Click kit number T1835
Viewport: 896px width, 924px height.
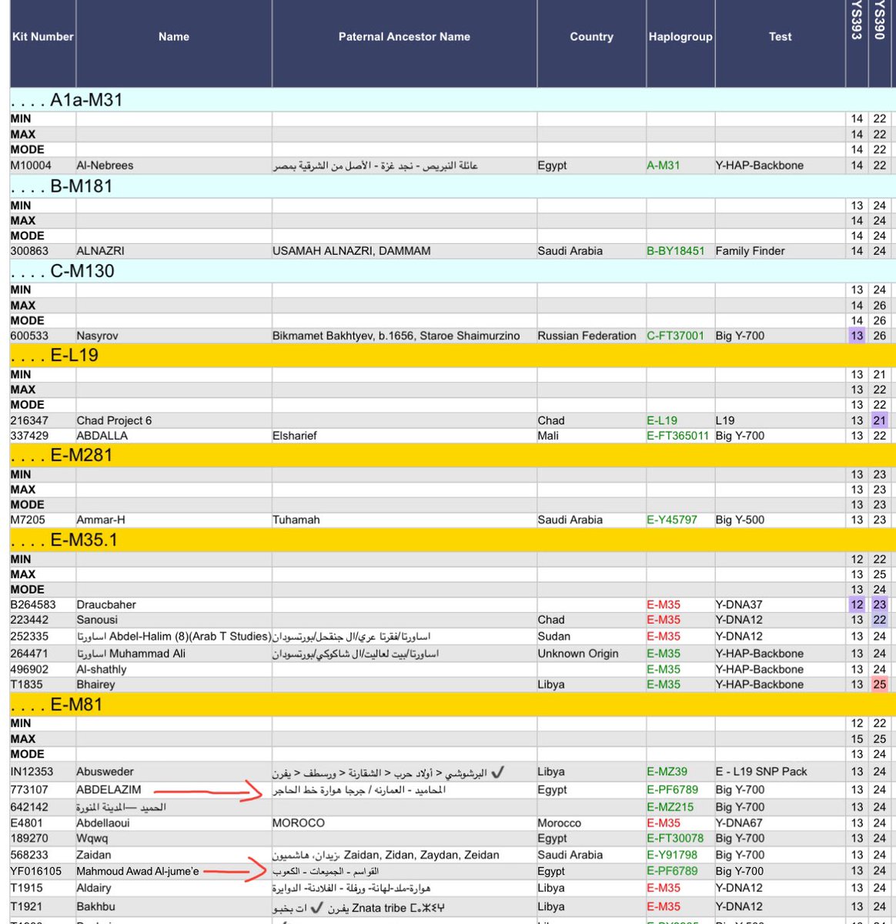pyautogui.click(x=27, y=685)
